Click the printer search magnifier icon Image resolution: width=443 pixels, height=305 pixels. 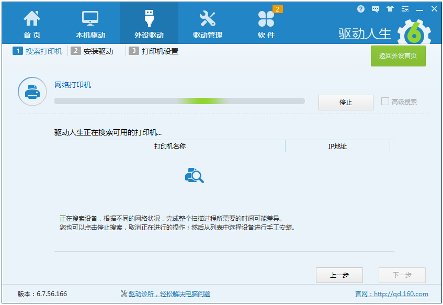point(194,176)
